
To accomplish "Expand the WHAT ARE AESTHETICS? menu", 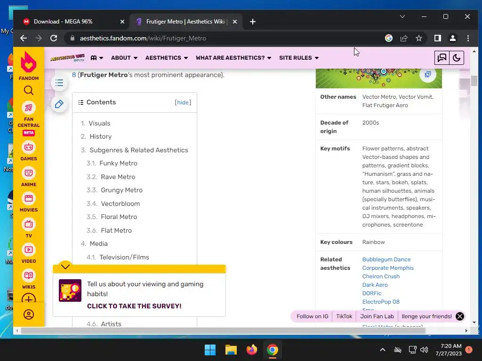I will pyautogui.click(x=233, y=58).
